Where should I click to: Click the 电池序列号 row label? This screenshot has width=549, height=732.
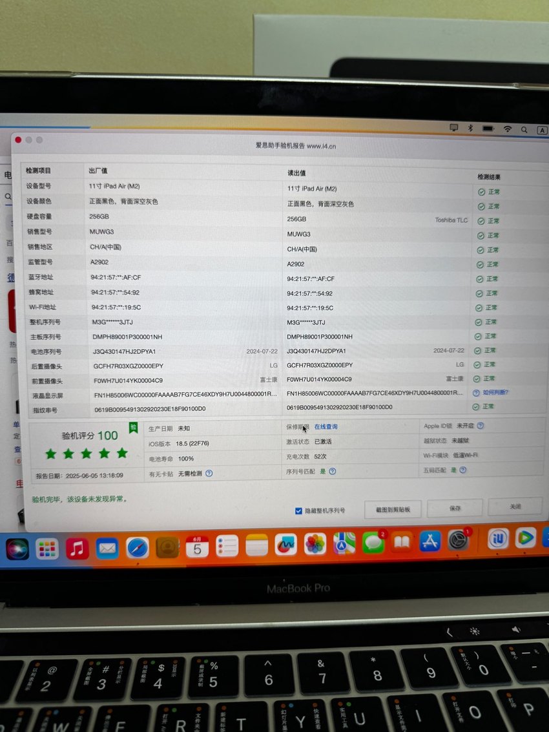pyautogui.click(x=47, y=351)
